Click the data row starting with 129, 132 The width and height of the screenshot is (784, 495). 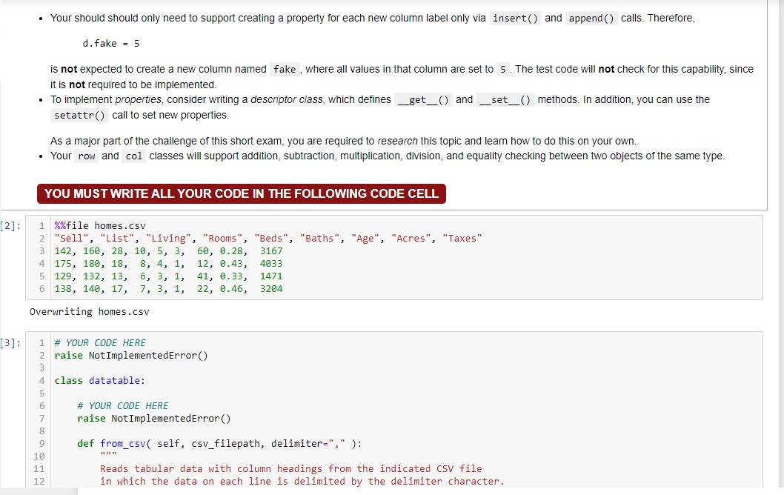coord(168,276)
